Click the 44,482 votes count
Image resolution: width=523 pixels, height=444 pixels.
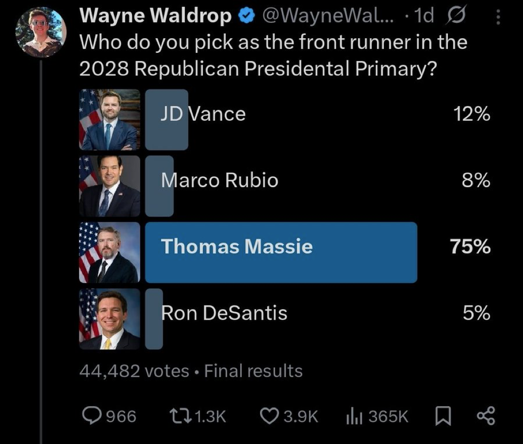tap(134, 372)
